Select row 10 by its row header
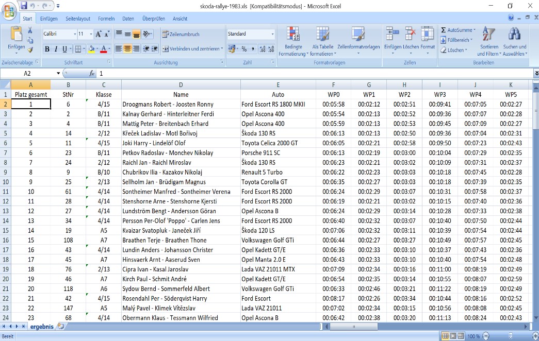 (x=6, y=182)
